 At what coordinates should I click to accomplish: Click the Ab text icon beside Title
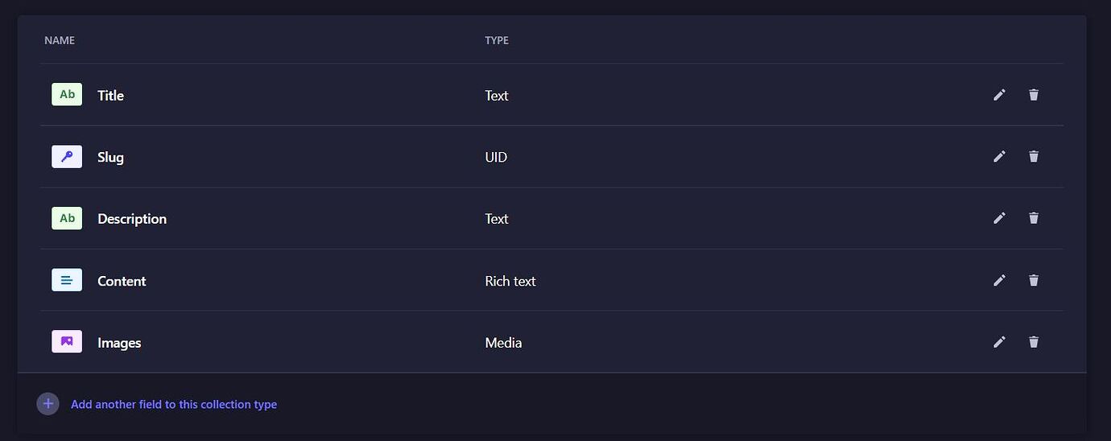(67, 95)
